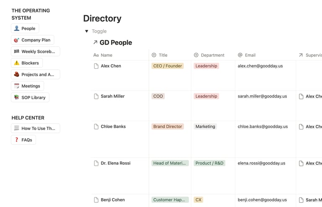Click the page icon beside Alex Chen

(96, 66)
